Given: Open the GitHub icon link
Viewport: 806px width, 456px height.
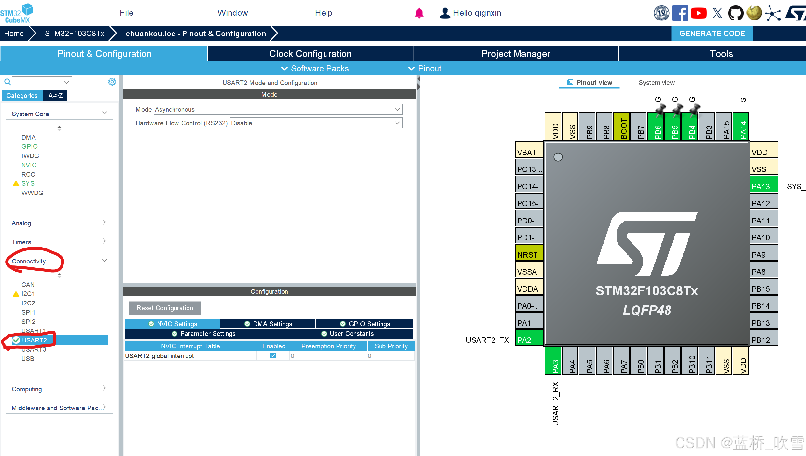Looking at the screenshot, I should [x=736, y=13].
